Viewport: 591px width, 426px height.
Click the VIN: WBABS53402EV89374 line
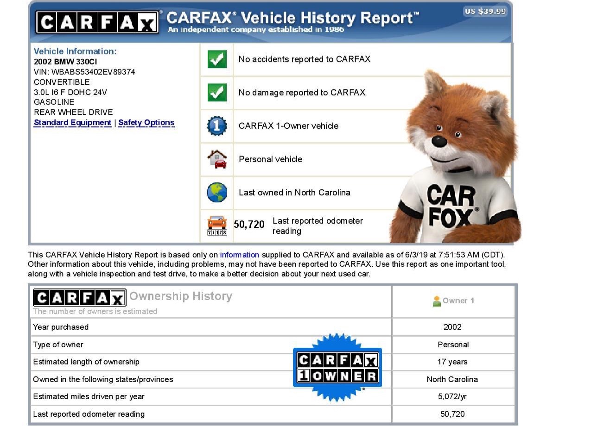click(84, 72)
